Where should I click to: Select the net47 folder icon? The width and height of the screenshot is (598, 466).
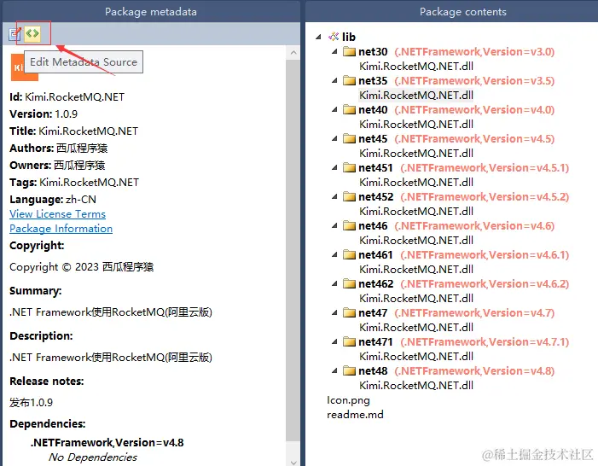point(349,312)
